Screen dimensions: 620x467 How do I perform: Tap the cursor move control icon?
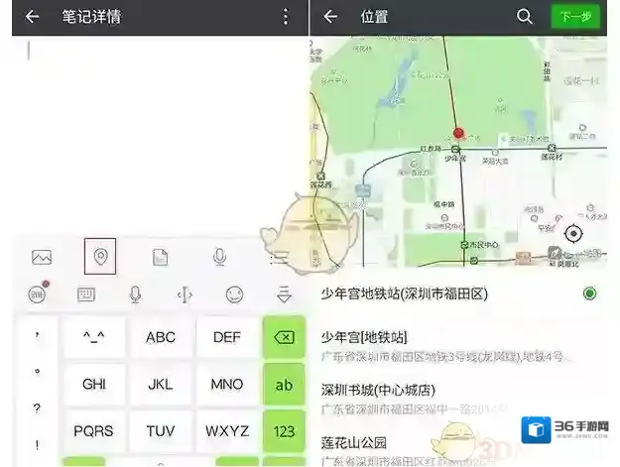click(185, 294)
